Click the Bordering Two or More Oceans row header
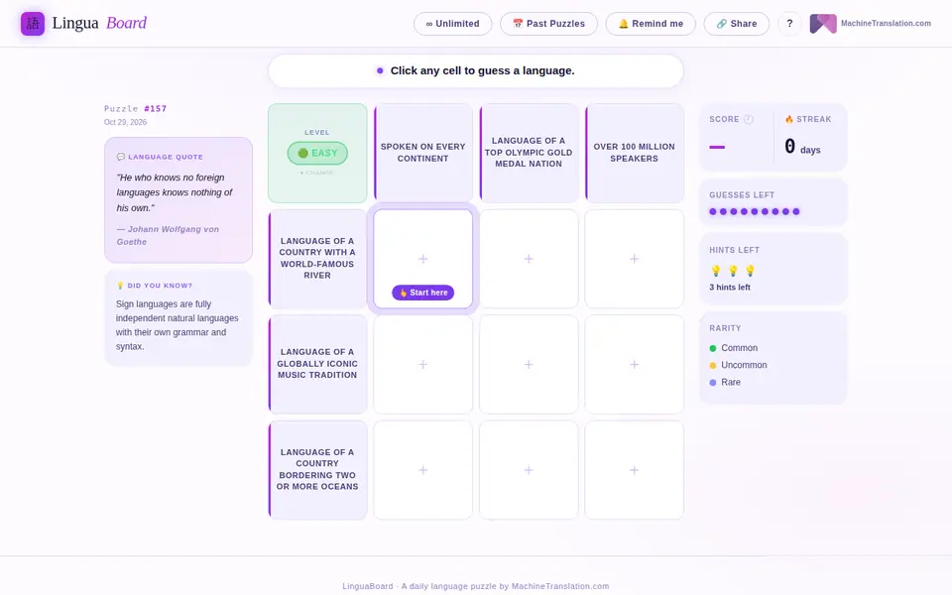Image resolution: width=952 pixels, height=595 pixels. tap(317, 470)
